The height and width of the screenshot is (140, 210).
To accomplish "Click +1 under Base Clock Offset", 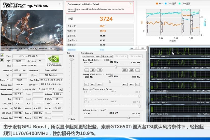I will 137,70.
